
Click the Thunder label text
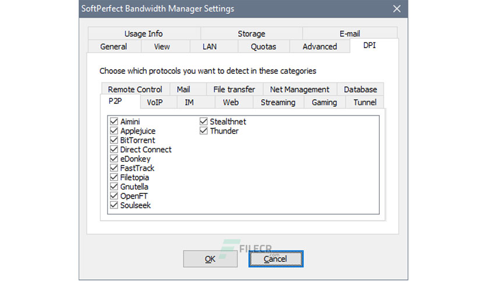[224, 131]
